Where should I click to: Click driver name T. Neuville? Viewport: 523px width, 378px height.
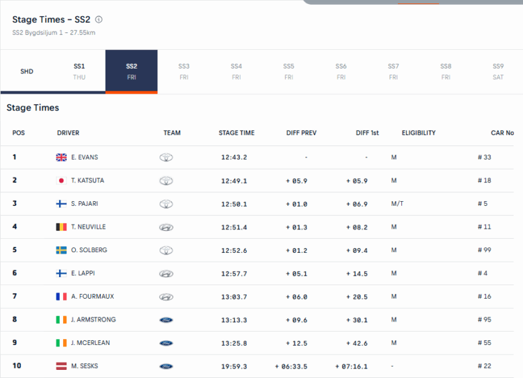[88, 227]
